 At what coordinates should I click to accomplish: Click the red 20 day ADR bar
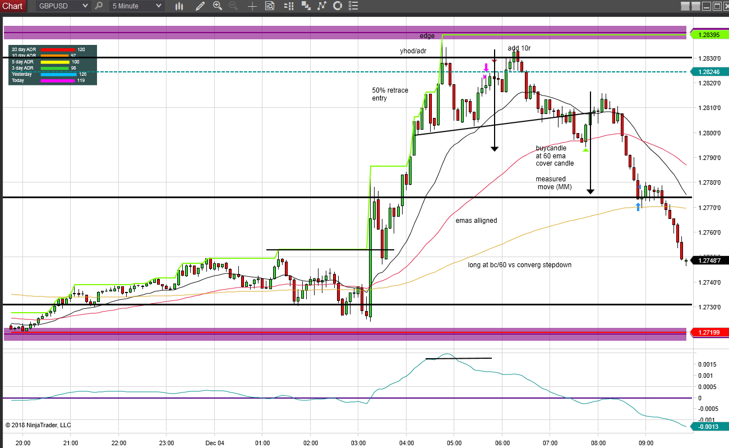pos(58,49)
